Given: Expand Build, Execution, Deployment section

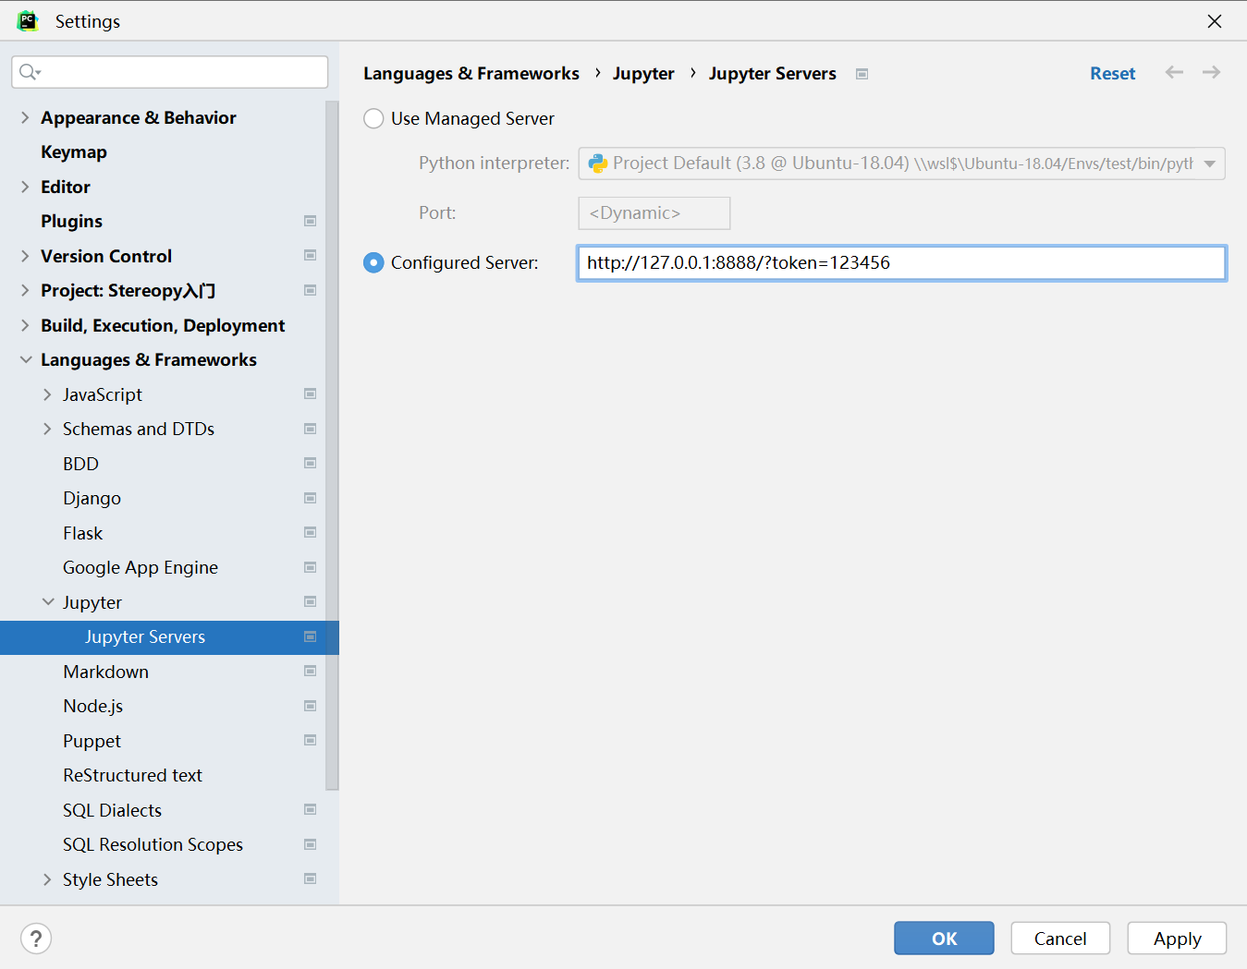Looking at the screenshot, I should (x=25, y=325).
